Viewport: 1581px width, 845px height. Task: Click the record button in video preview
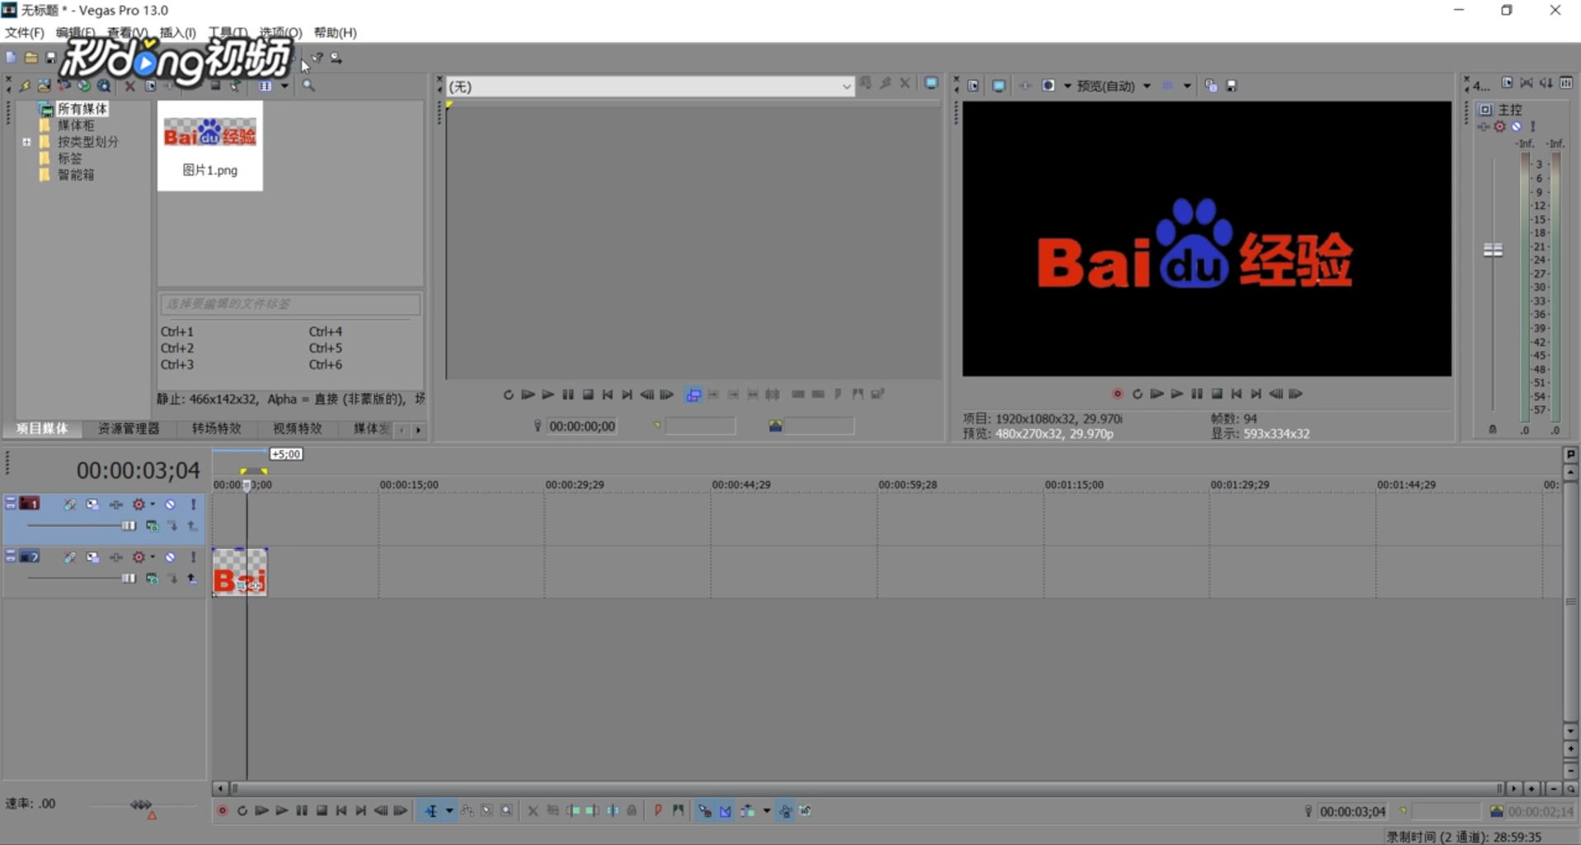pos(1118,394)
